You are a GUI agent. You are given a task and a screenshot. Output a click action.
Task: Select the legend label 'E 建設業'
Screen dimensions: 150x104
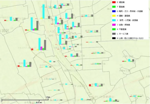(121, 2)
